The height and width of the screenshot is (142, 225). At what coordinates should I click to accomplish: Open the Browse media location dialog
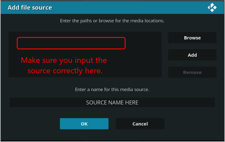192,38
